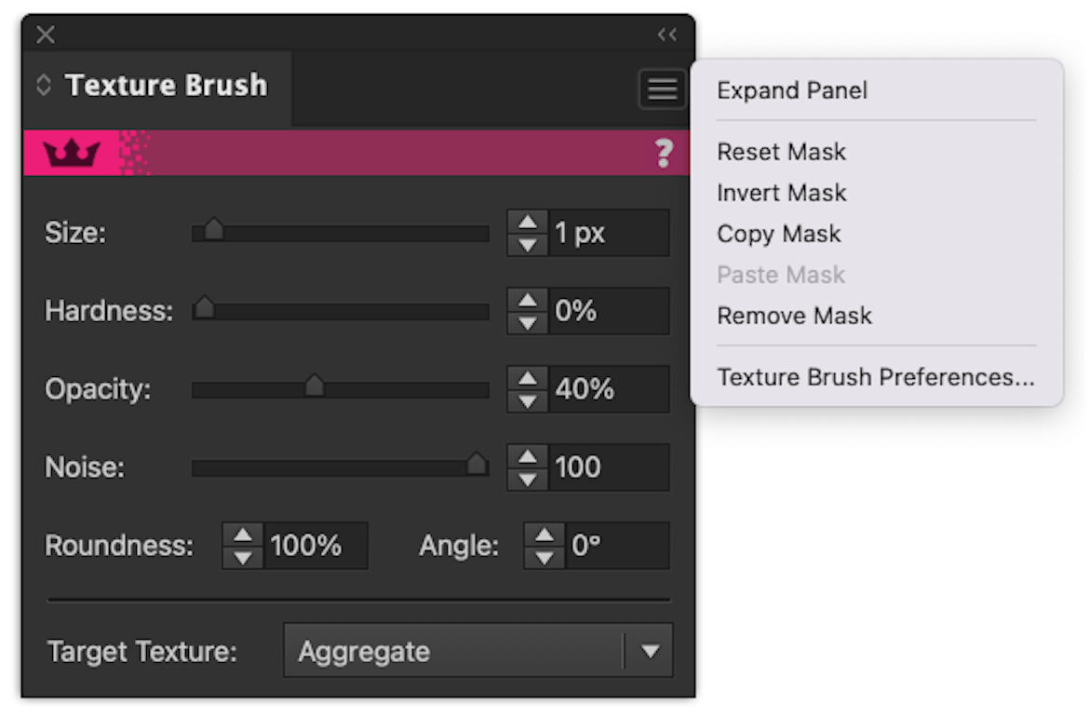This screenshot has width=1089, height=717.
Task: Open Texture Brush Preferences
Action: tap(875, 377)
